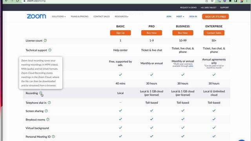Click Contact Sales under Enterprise plan
The height and width of the screenshot is (141, 251).
coord(214,33)
